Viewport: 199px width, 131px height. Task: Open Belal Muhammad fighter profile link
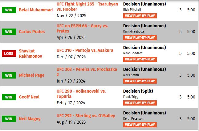pyautogui.click(x=36, y=10)
